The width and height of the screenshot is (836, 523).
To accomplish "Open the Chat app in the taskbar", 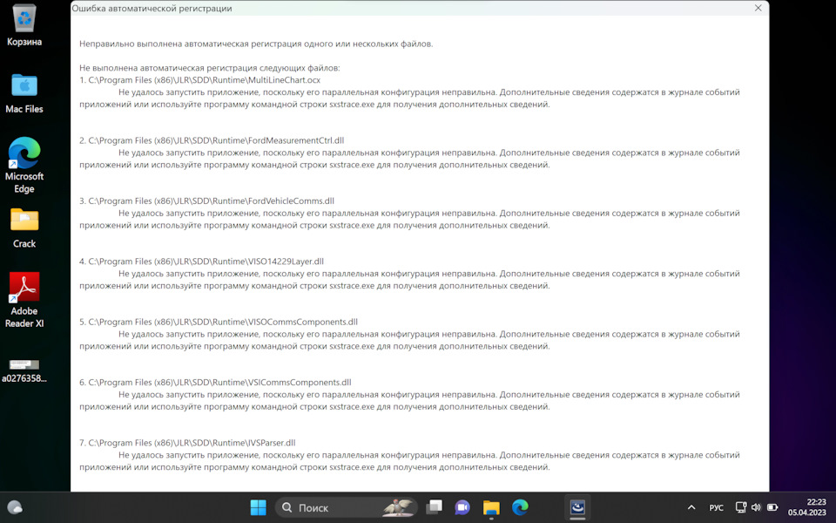I will (x=462, y=507).
